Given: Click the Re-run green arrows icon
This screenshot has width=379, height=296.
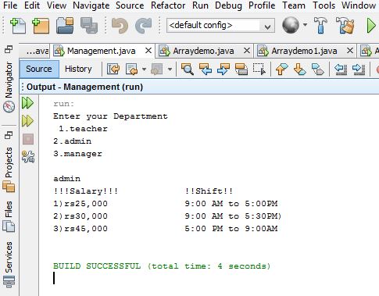Looking at the screenshot, I should pos(27,103).
